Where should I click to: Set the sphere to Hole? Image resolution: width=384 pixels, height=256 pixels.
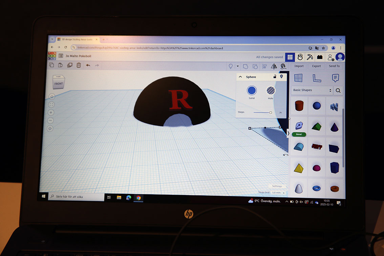(x=270, y=91)
